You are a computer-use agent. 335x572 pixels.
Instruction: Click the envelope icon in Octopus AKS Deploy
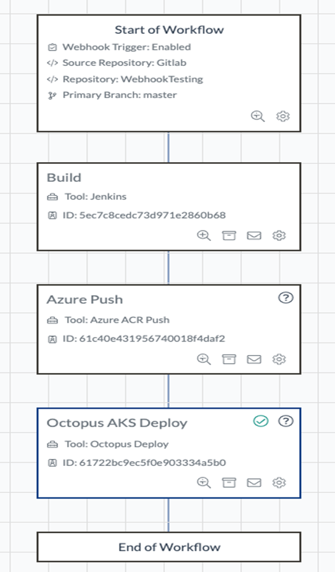coord(254,483)
